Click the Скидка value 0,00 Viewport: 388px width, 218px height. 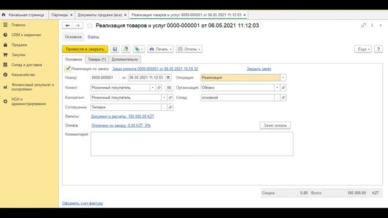tap(292, 193)
